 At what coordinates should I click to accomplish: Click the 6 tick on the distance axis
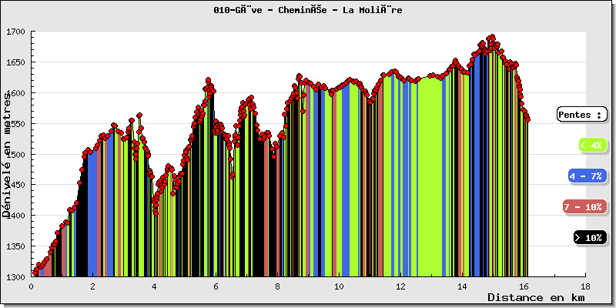(x=216, y=286)
